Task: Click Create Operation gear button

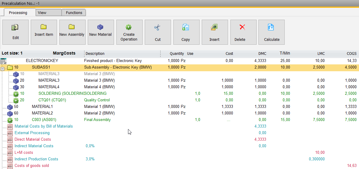Action: (129, 32)
